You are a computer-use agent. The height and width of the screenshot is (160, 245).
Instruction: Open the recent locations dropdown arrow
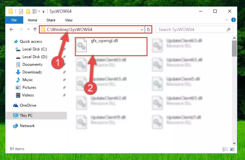[28, 29]
